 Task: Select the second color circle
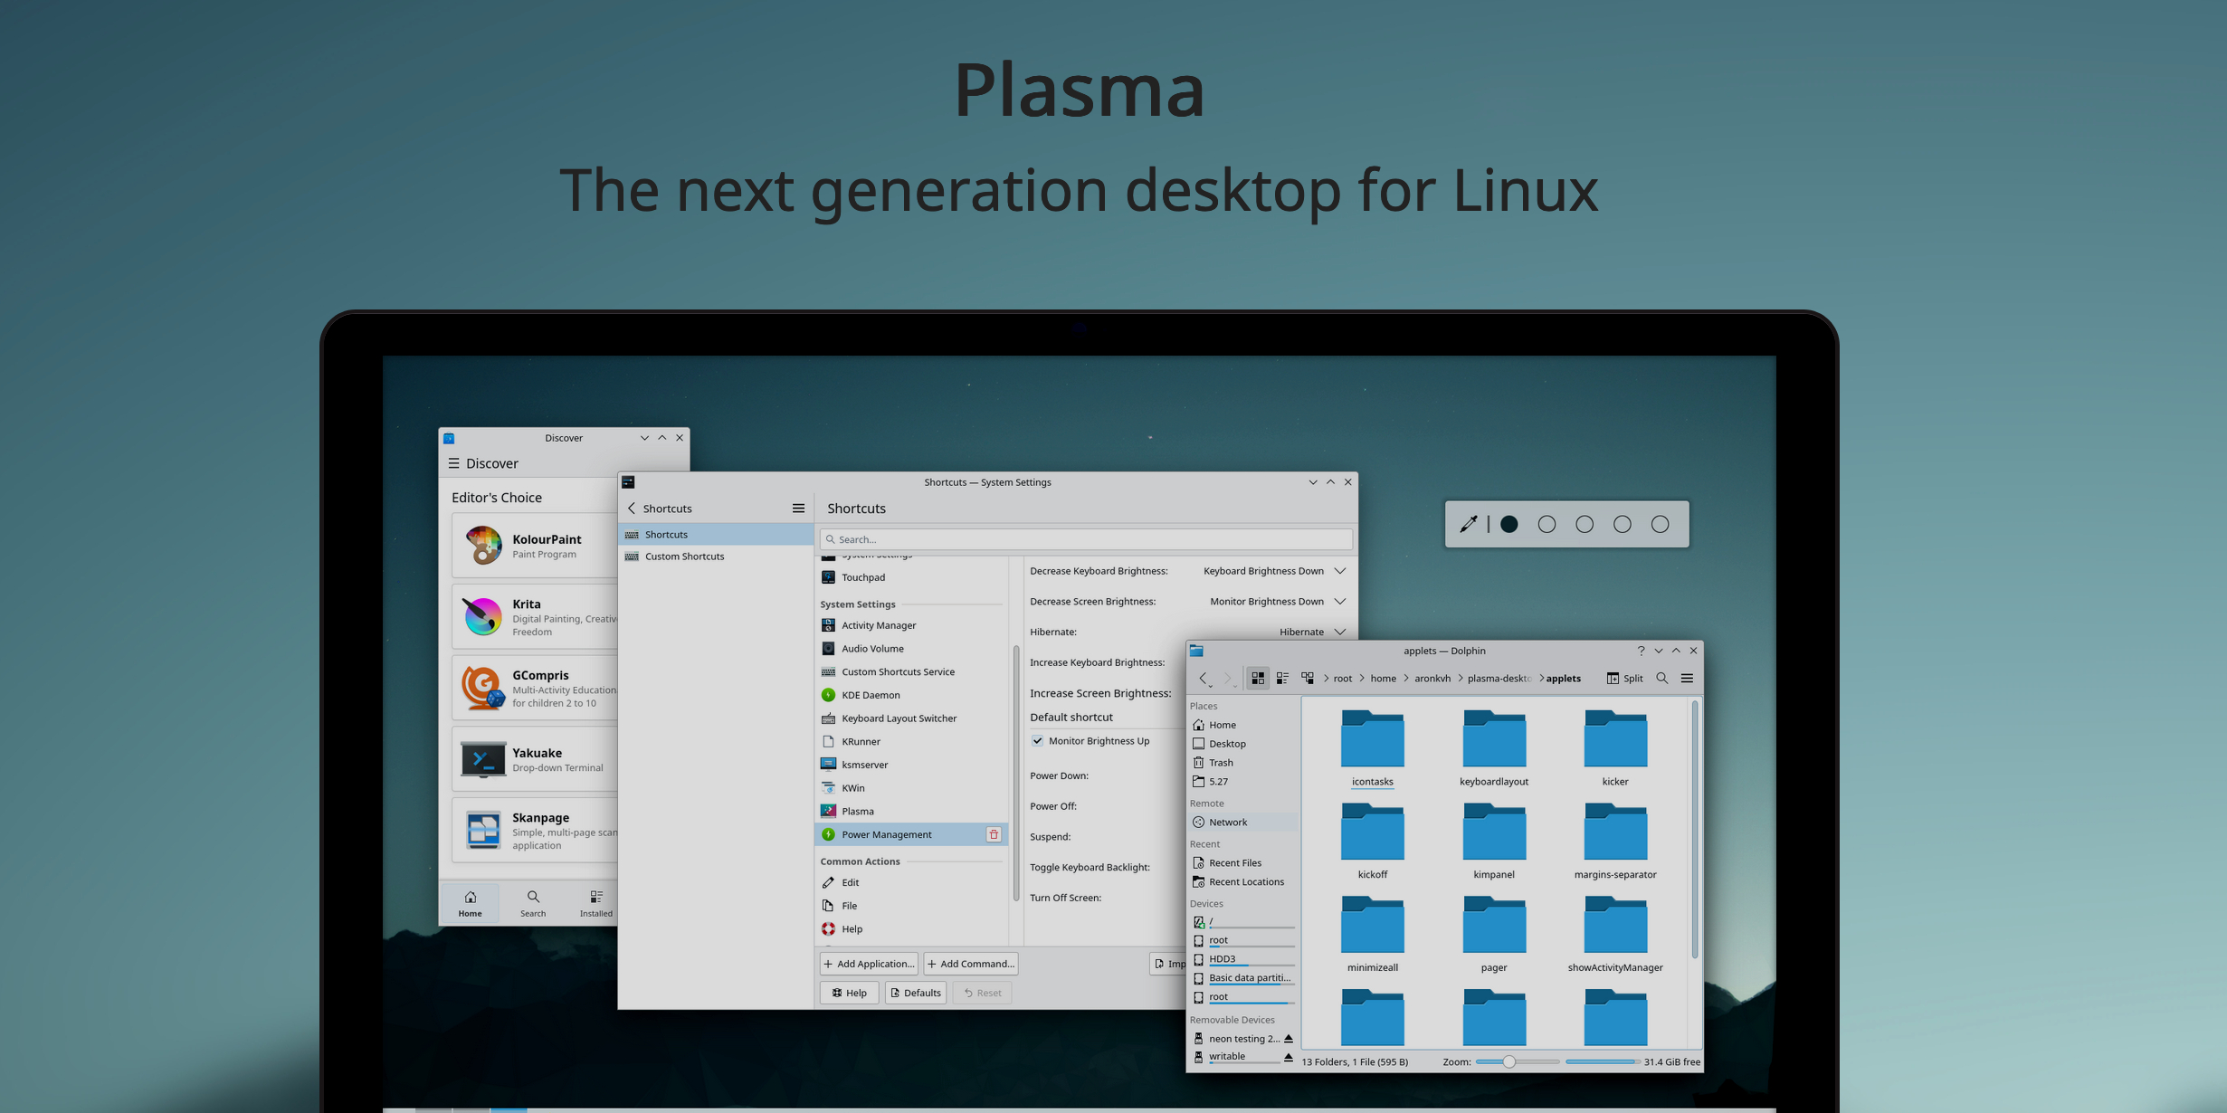pyautogui.click(x=1547, y=524)
